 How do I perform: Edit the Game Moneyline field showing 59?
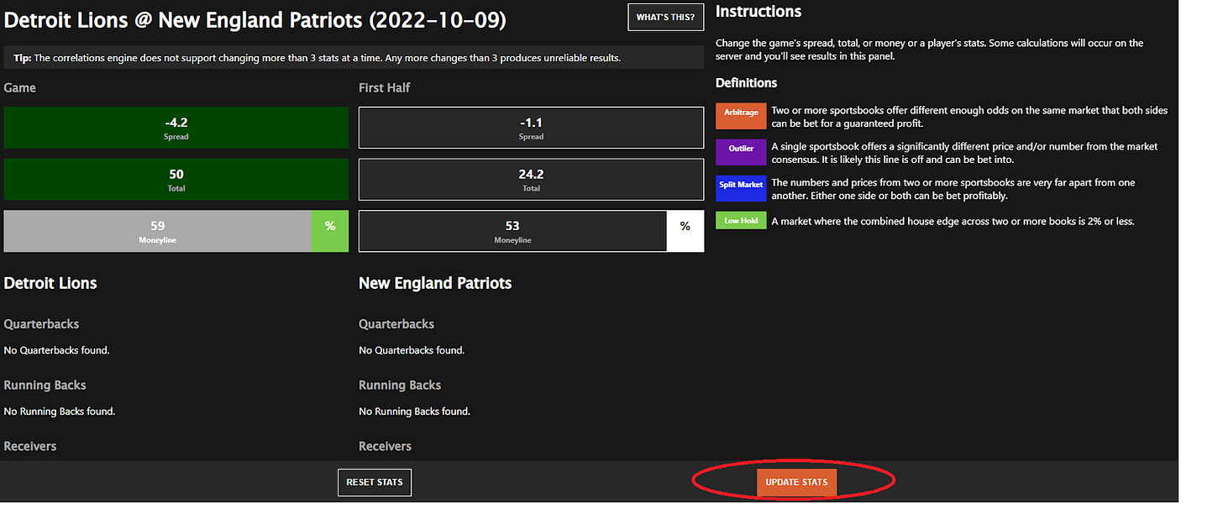(x=158, y=232)
